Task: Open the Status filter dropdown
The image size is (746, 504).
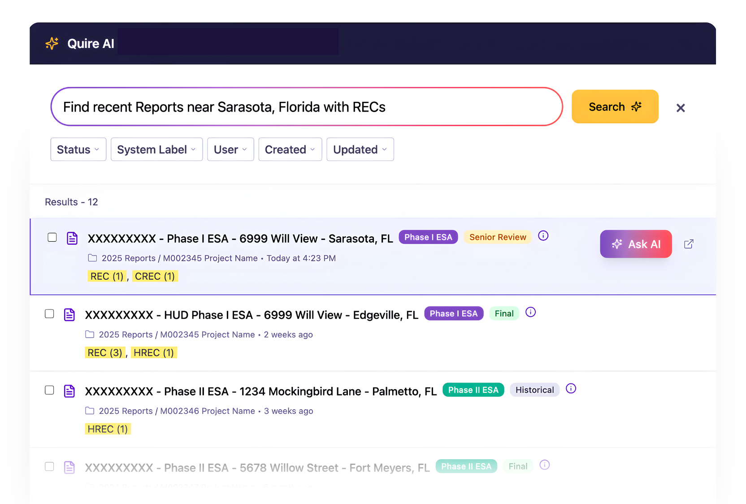Action: [x=78, y=149]
